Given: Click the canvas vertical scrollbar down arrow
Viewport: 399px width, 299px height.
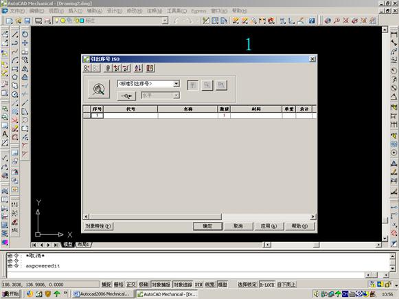Looking at the screenshot, I should [x=385, y=239].
